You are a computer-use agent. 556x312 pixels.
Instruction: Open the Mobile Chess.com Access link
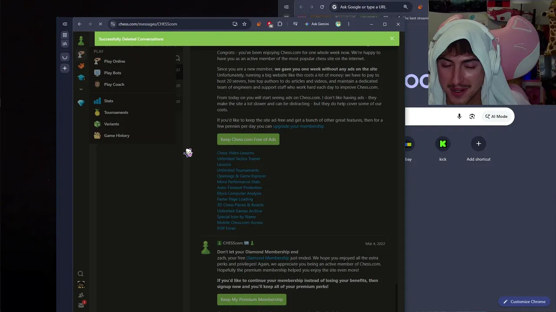[x=240, y=223]
